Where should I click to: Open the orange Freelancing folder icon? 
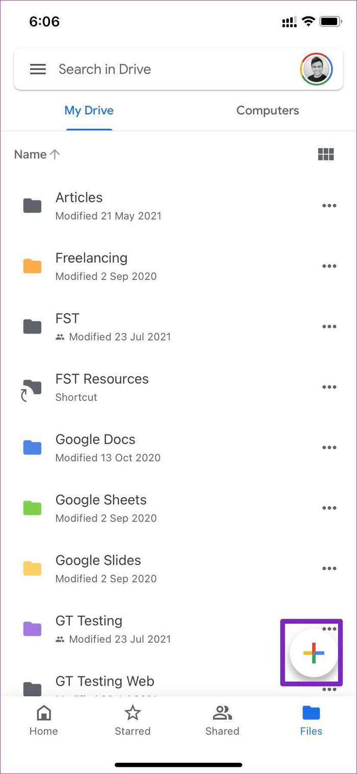click(32, 266)
